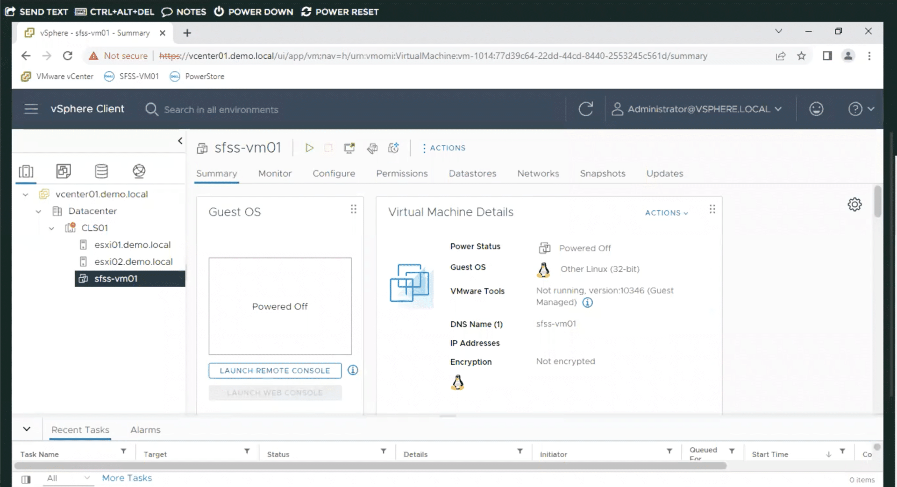
Task: Collapse the vcenter01.demo.local tree node
Action: (25, 195)
